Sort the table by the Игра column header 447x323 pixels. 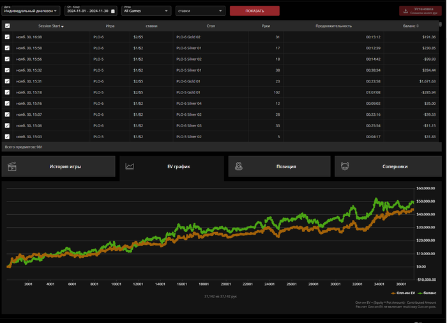click(x=110, y=26)
